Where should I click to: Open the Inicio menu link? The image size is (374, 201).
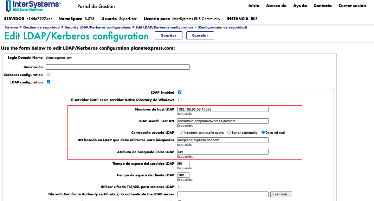(x=253, y=6)
